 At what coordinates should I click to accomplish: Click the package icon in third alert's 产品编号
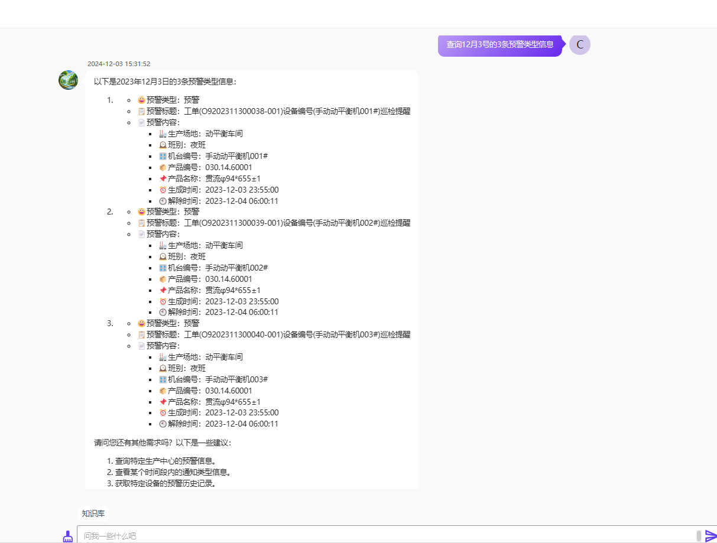pos(163,391)
